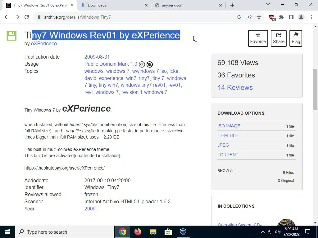318x238 pixels.
Task: Toggle the Chrome side panel
Action: tap(291, 17)
